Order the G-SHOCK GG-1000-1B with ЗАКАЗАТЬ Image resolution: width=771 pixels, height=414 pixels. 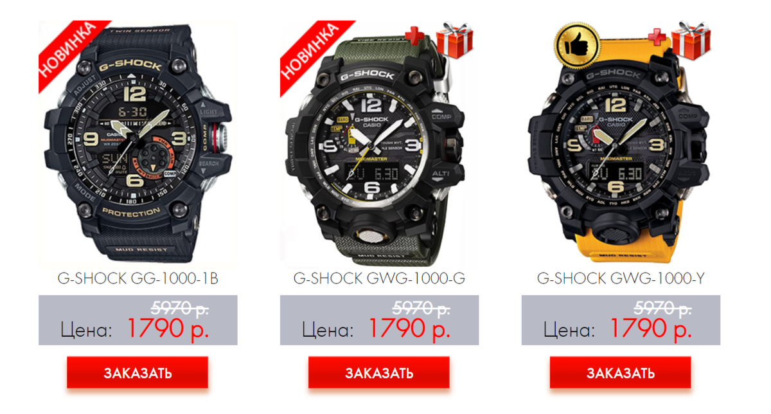tap(137, 373)
